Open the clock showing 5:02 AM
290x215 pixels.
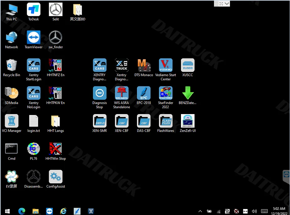(279, 211)
